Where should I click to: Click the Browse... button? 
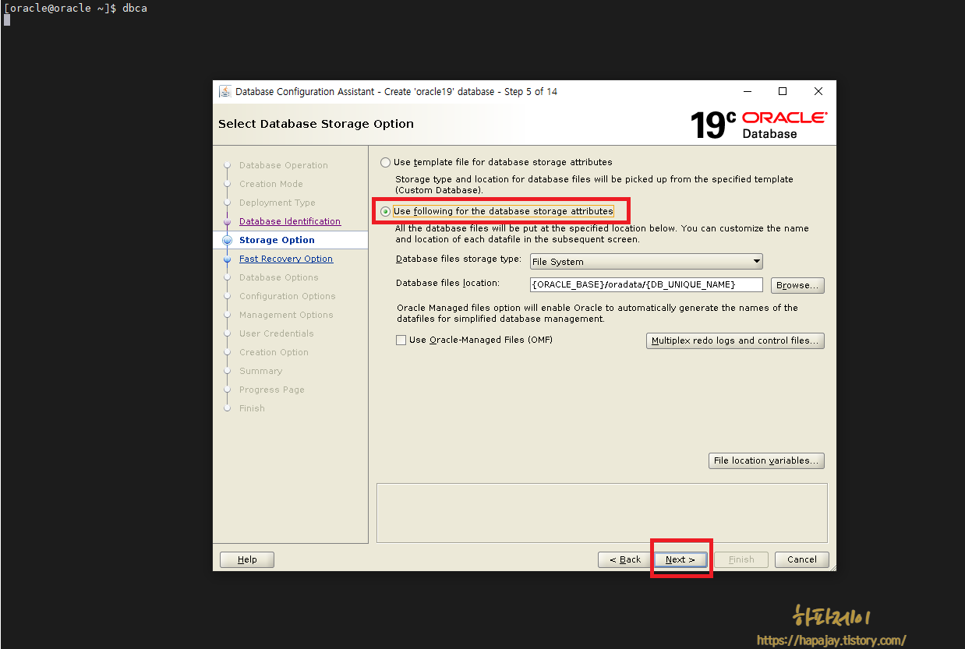[797, 285]
